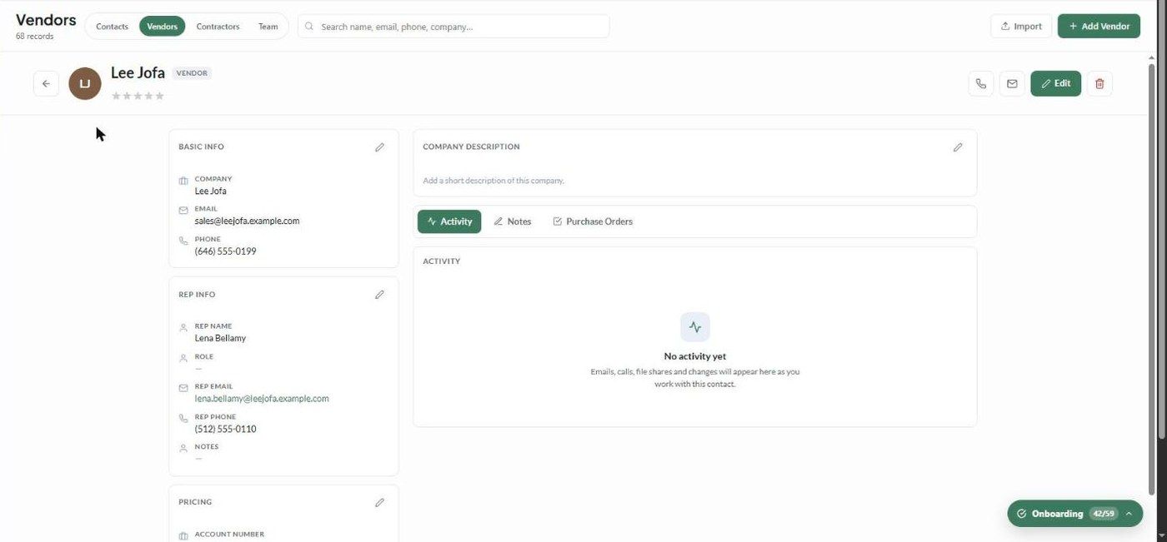1167x542 pixels.
Task: Send email via envelope icon button
Action: (x=1012, y=83)
